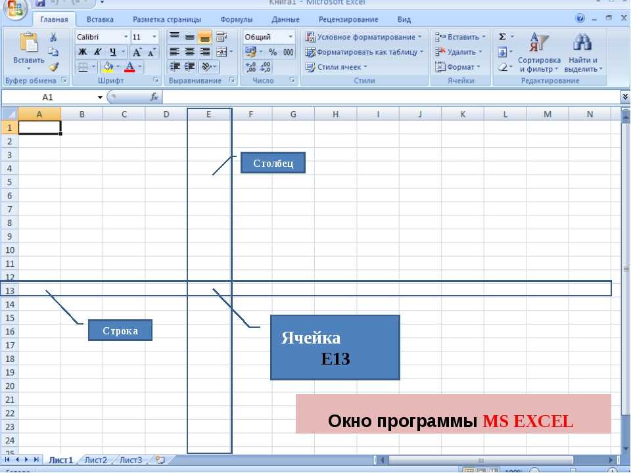Screen dimensions: 631x473
Task: Decrease font size with small A icon
Action: pyautogui.click(x=152, y=52)
